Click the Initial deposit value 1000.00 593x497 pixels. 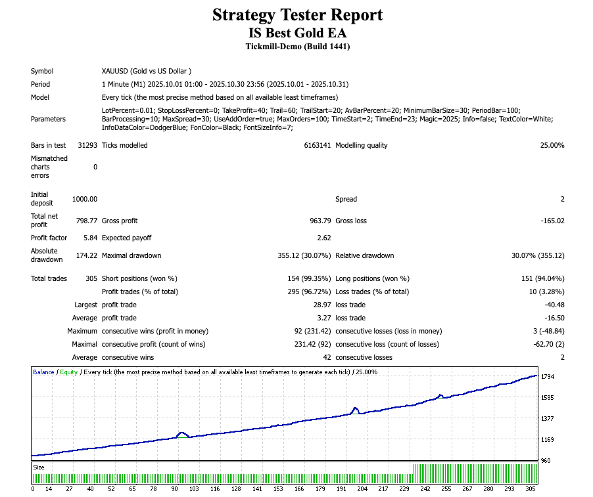[84, 199]
